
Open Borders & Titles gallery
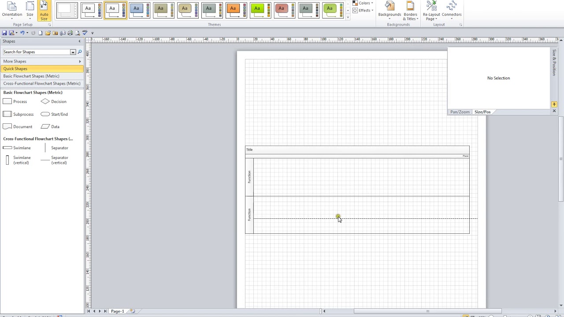pos(410,11)
